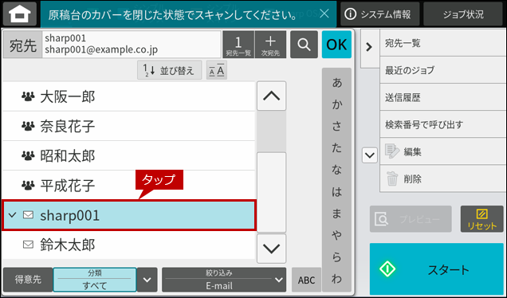Screen dimensions: 507x298
Task: Open 絞り込み E-mail filter dropdown
Action: pyautogui.click(x=224, y=280)
